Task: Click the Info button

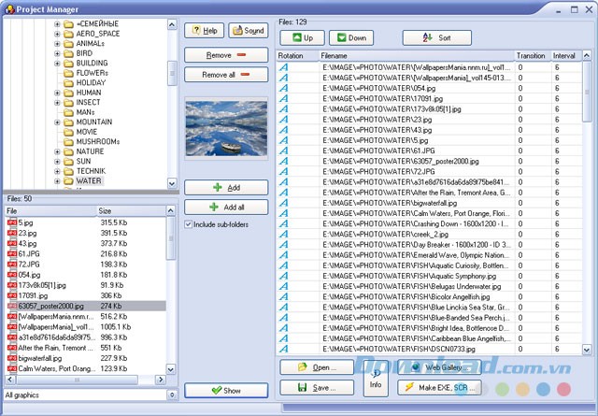Action: [x=375, y=377]
